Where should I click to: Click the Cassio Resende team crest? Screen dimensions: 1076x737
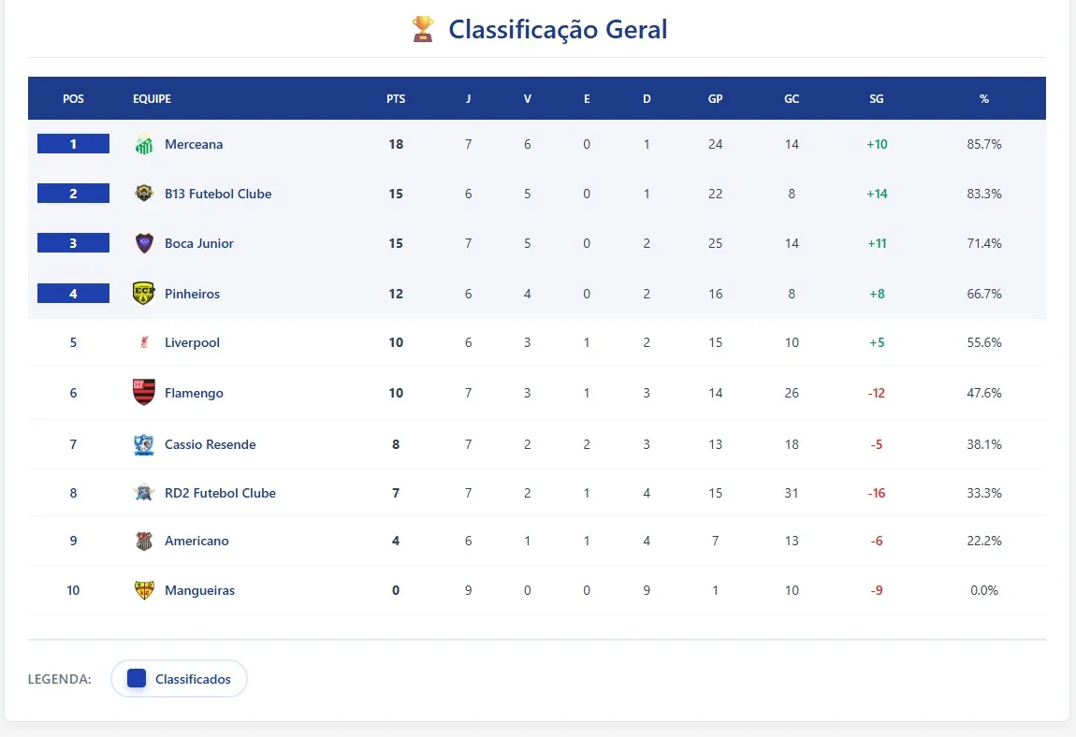(143, 444)
